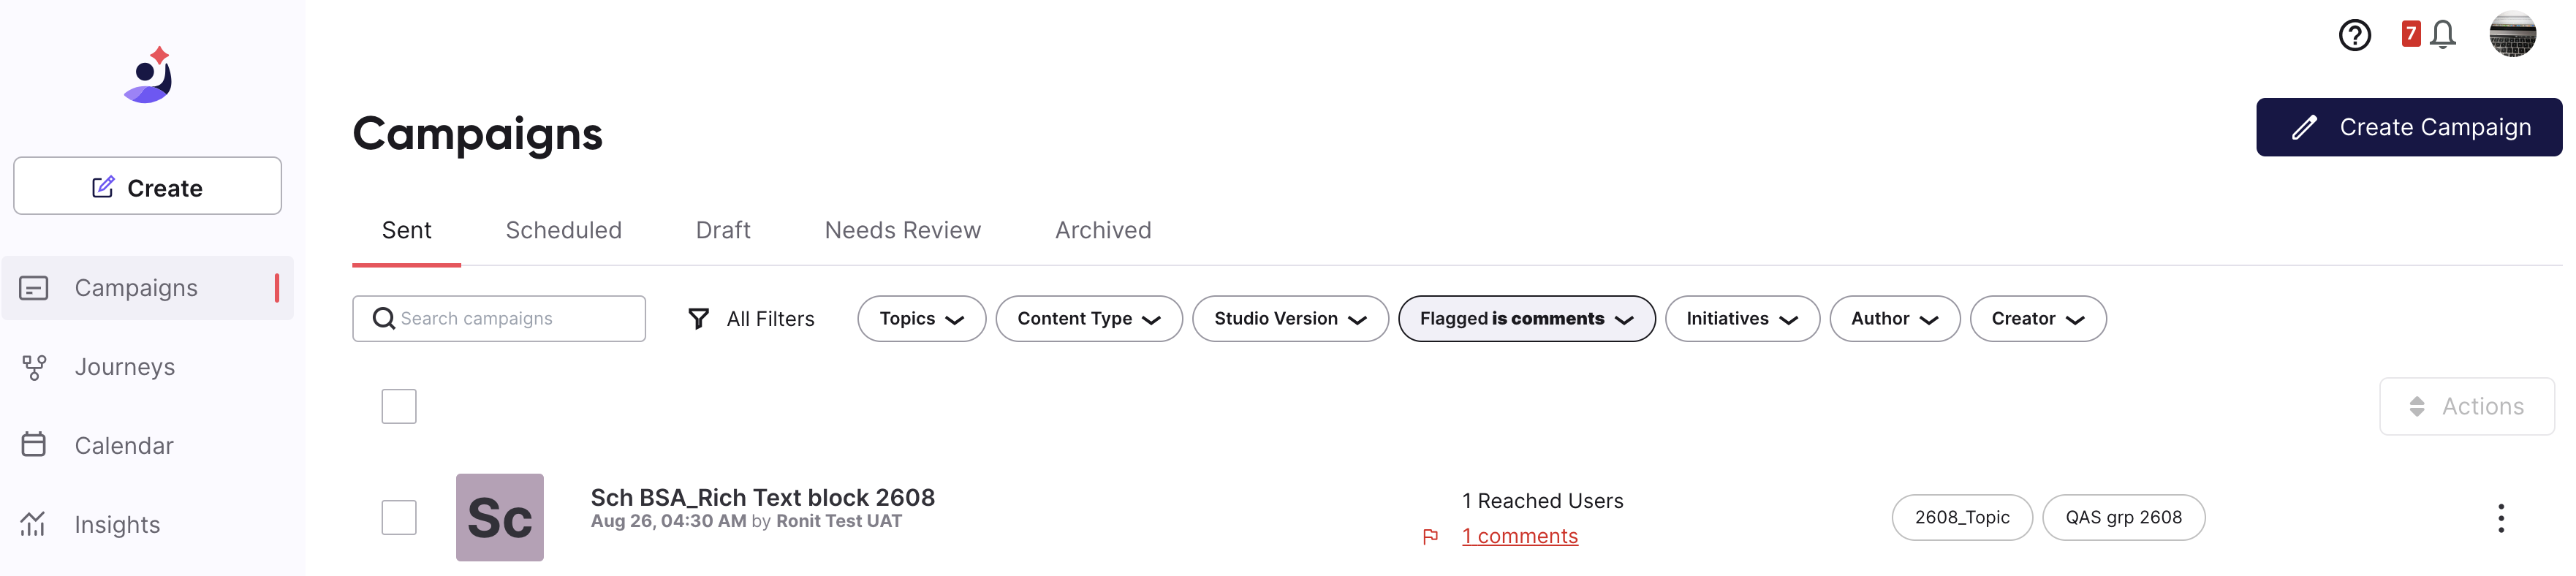The image size is (2576, 576).
Task: Go to Calendar in the sidebar
Action: point(123,446)
